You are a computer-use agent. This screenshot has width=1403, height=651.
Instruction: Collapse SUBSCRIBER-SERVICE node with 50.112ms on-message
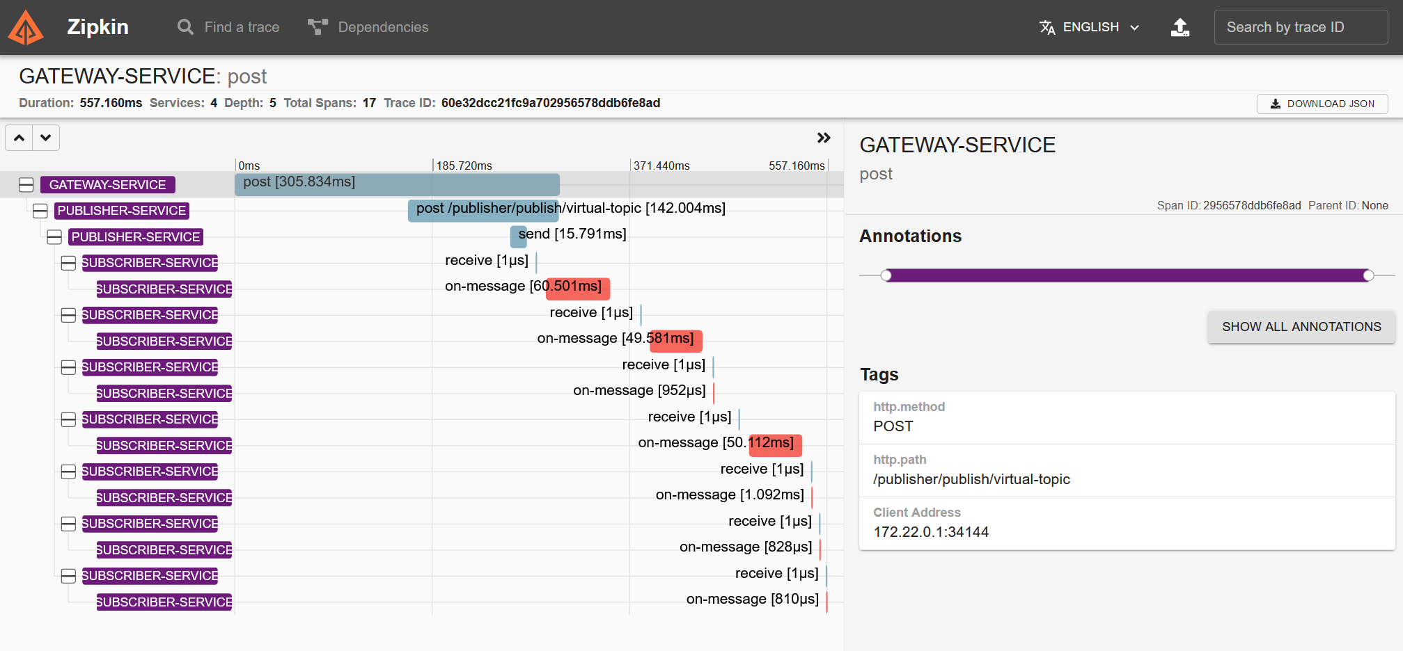click(68, 419)
